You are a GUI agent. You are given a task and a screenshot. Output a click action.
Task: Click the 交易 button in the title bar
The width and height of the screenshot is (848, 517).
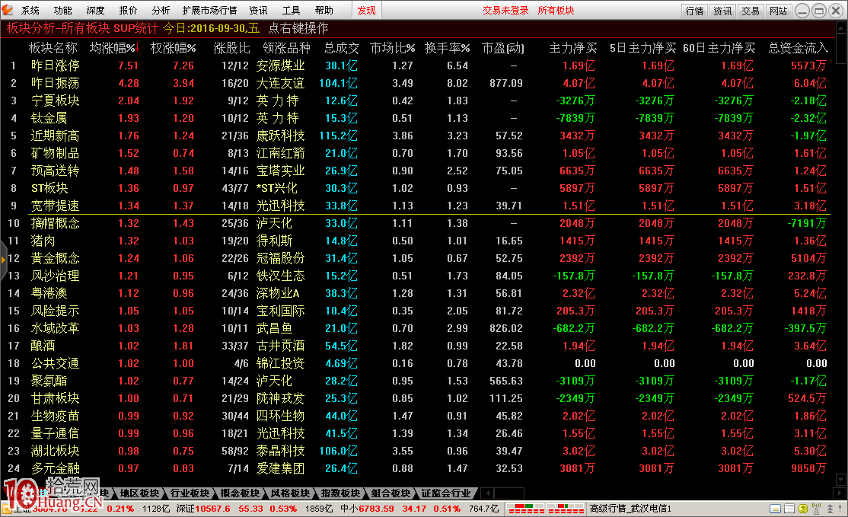tap(751, 11)
